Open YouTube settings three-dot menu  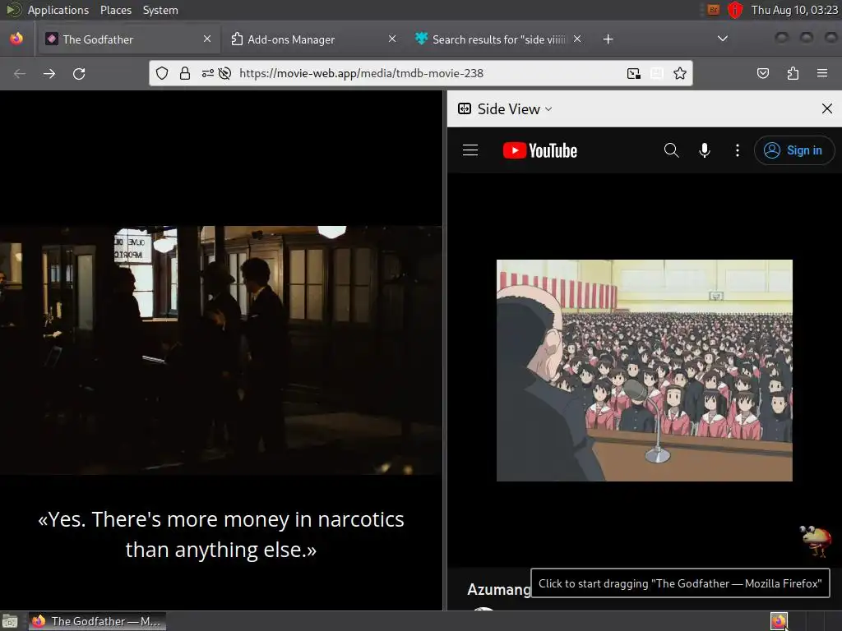tap(738, 150)
